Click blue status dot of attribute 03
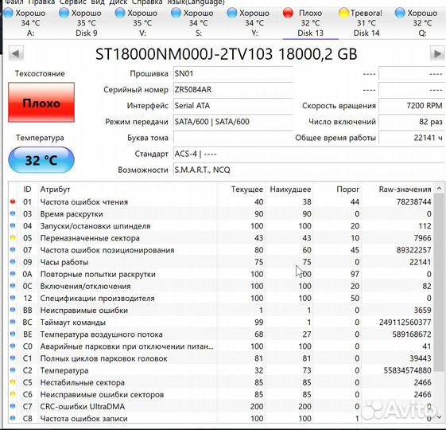This screenshot has height=430, width=446. (13, 213)
